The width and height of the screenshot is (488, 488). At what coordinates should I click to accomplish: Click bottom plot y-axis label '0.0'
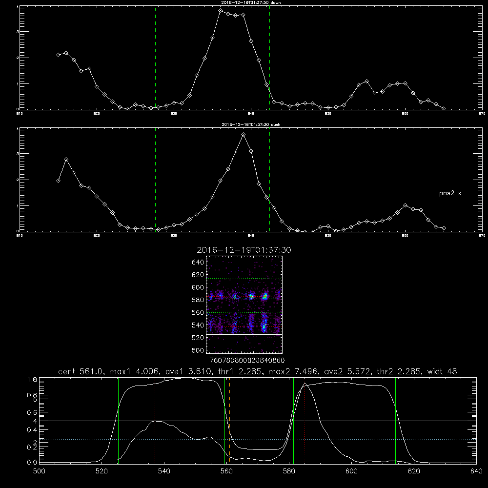(x=32, y=463)
